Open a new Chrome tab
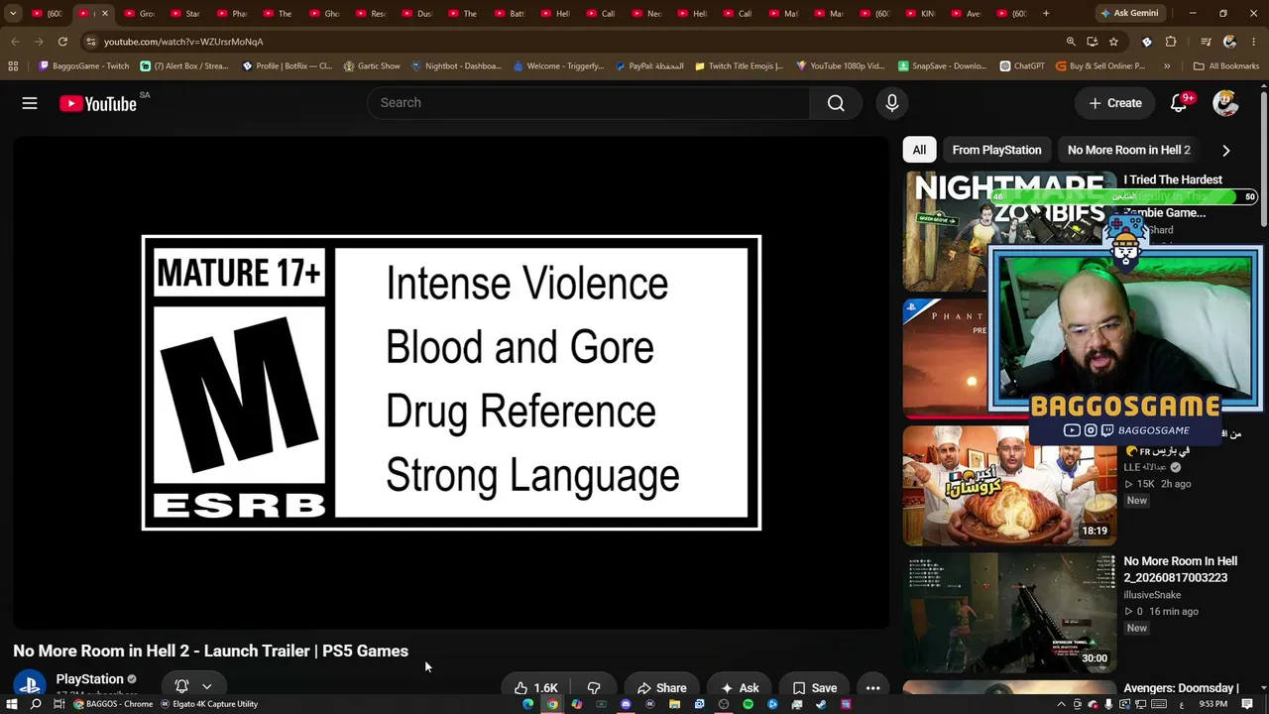Viewport: 1269px width, 714px height. click(1046, 14)
